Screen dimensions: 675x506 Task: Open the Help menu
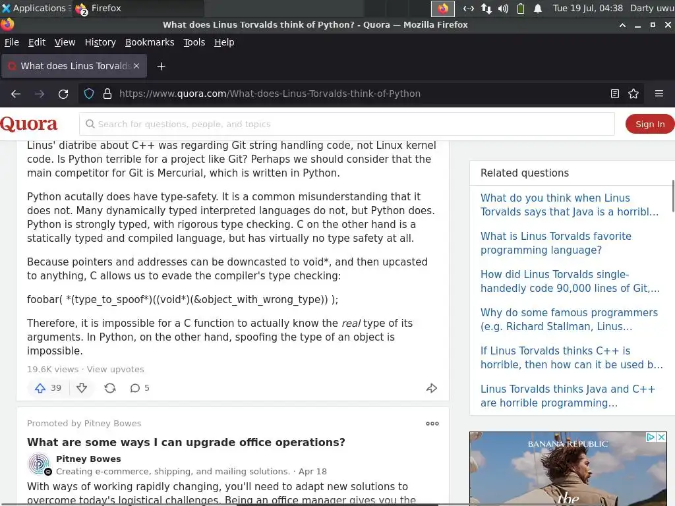point(224,42)
